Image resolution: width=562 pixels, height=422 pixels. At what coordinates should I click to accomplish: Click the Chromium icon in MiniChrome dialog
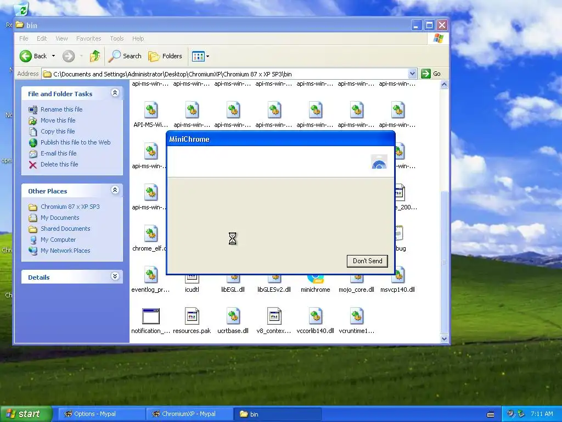point(379,162)
